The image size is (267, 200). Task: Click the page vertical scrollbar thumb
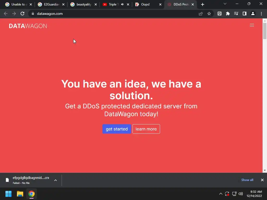tap(265, 31)
